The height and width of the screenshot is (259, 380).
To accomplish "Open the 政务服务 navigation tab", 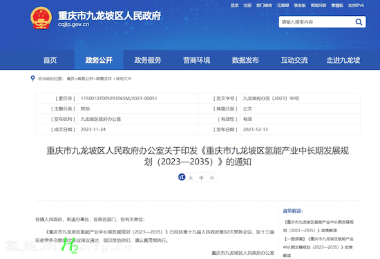I will (148, 60).
